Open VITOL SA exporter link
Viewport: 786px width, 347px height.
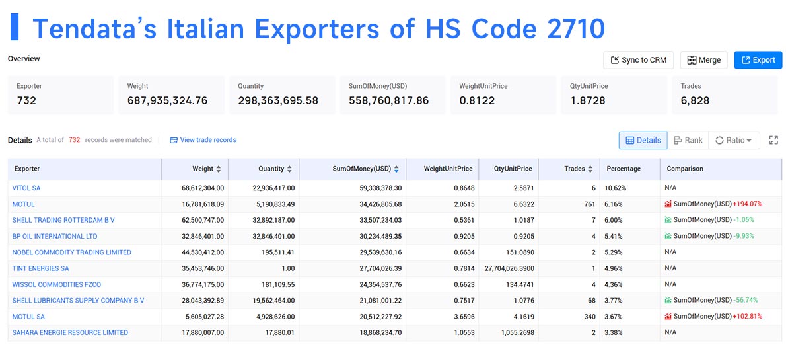point(26,188)
